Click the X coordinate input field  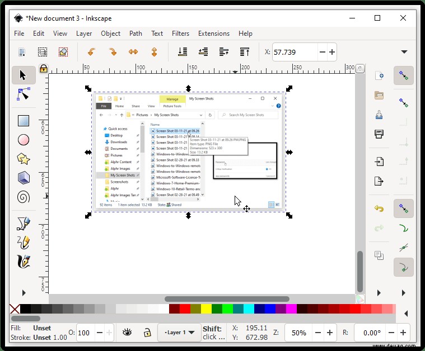295,52
